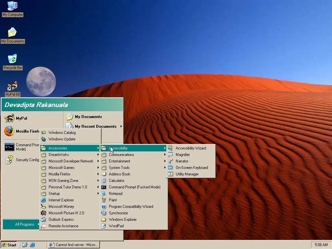Open Windows Catalog in All Programs
Image resolution: width=332 pixels, height=249 pixels.
(70, 133)
